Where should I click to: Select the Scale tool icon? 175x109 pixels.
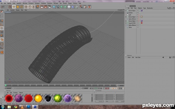pos(18,7)
